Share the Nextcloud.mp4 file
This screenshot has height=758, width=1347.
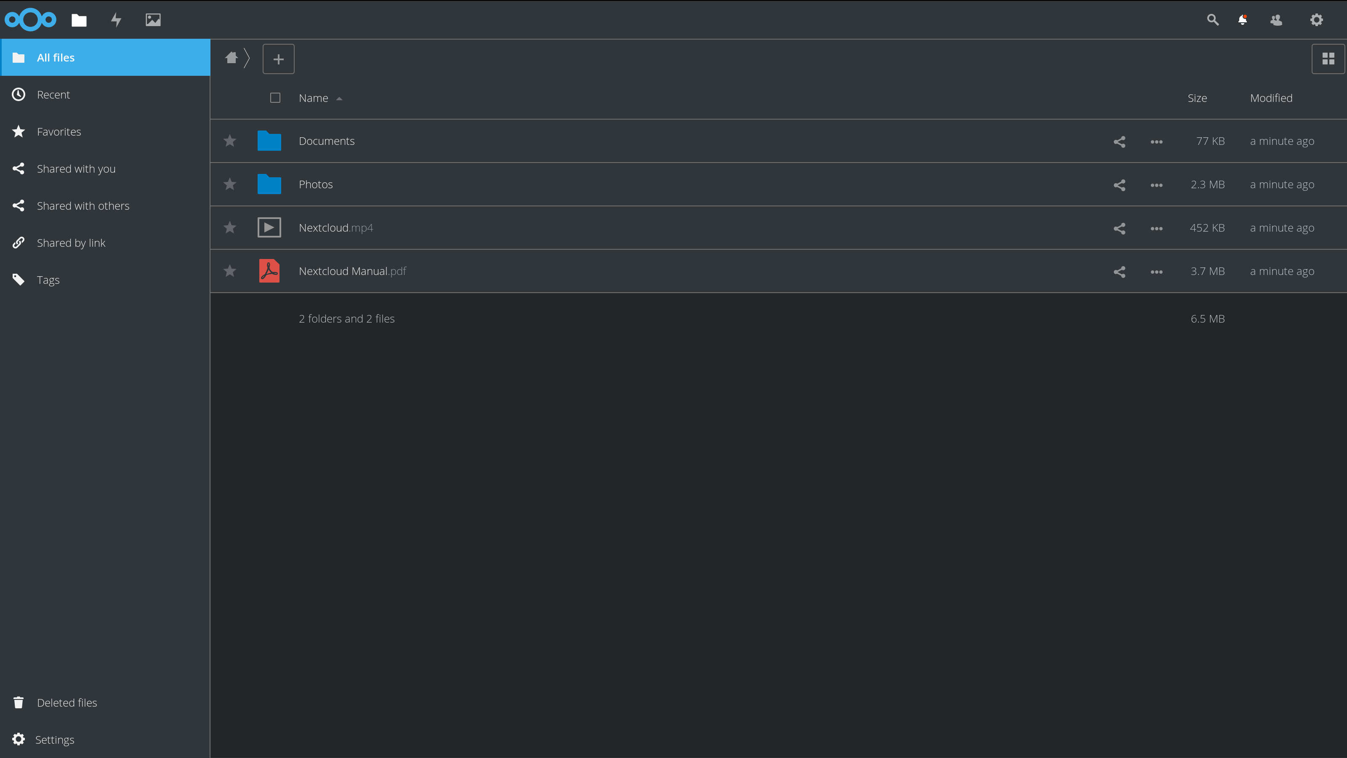1119,229
